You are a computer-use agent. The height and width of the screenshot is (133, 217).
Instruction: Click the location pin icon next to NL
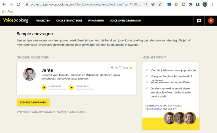click(x=112, y=68)
